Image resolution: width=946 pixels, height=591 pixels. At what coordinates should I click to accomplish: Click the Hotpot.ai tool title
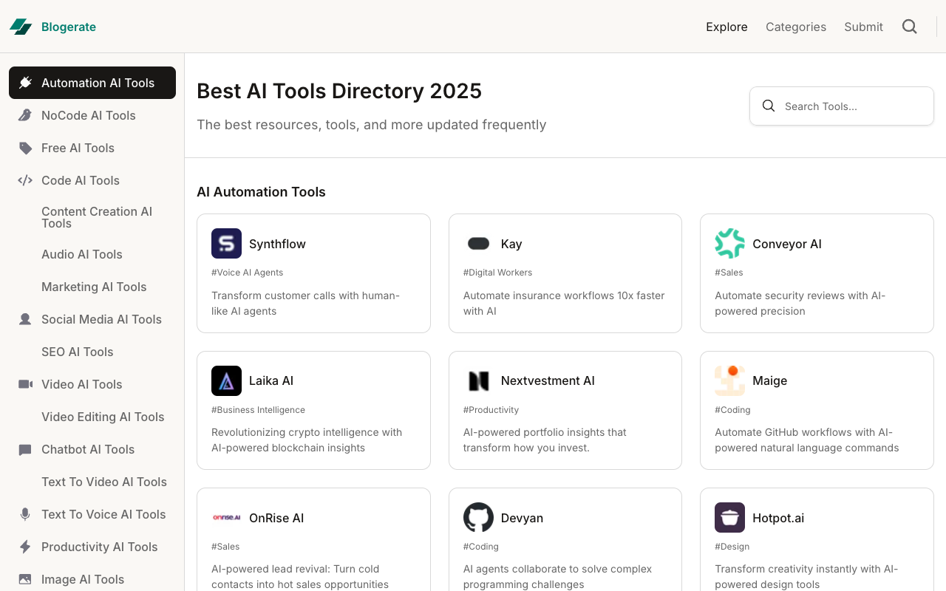pos(778,518)
